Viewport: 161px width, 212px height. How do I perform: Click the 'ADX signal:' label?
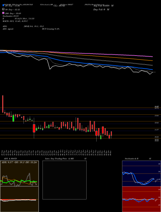[x=8, y=29]
